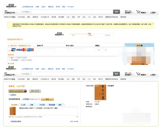Switch to the 新浪微博 share tab
Screen dimensions: 159x127
click(x=14, y=105)
